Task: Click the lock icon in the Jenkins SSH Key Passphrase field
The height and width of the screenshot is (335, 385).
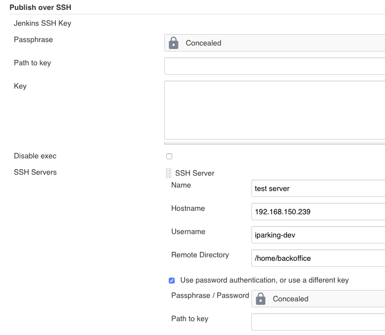Action: tap(173, 43)
